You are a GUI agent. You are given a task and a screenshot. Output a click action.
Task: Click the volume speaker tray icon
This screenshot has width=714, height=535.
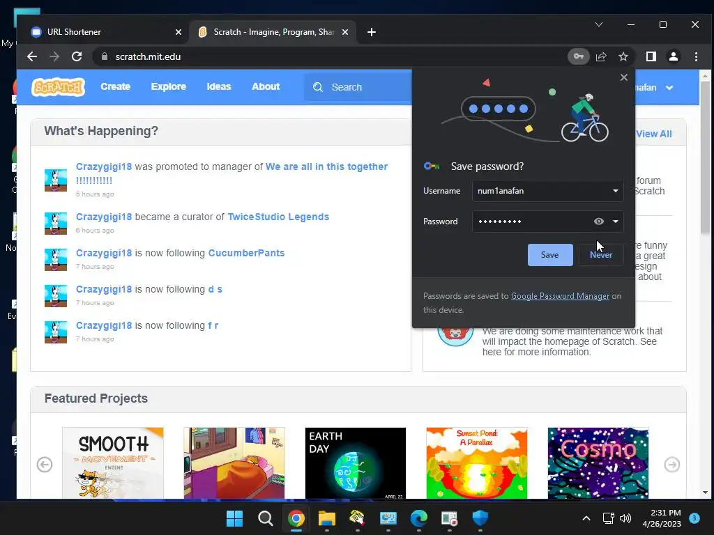pos(625,518)
